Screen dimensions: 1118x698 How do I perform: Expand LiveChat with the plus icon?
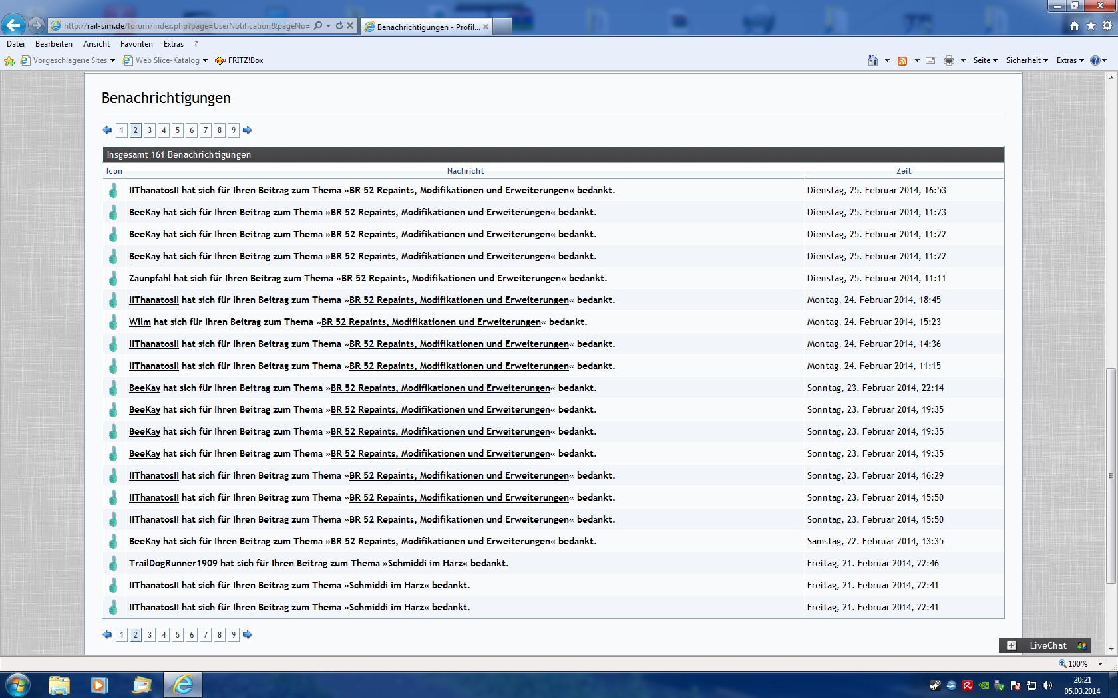(1012, 645)
